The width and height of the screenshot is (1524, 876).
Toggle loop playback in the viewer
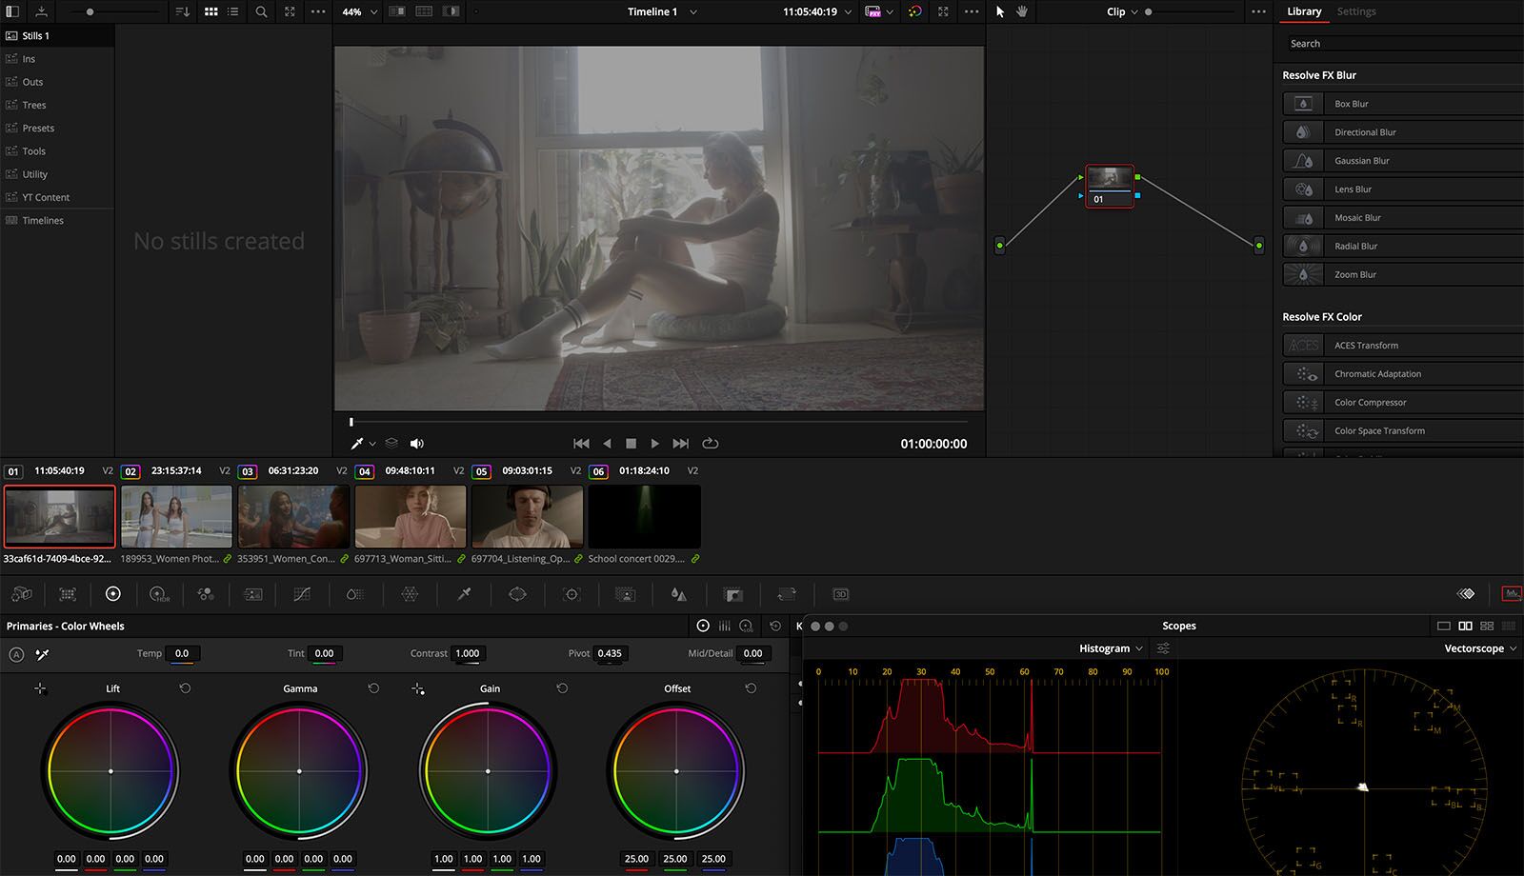(x=711, y=443)
